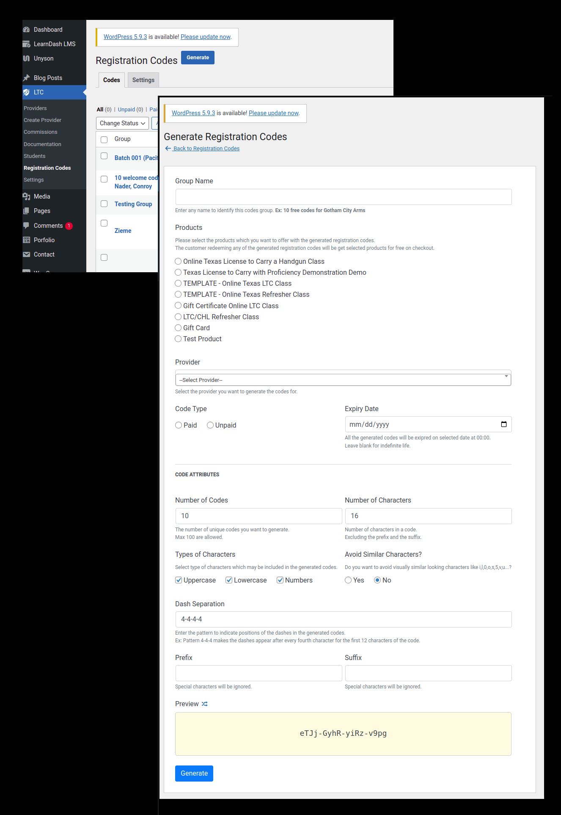
Task: Open Documentation in the LTC submenu
Action: coord(42,144)
